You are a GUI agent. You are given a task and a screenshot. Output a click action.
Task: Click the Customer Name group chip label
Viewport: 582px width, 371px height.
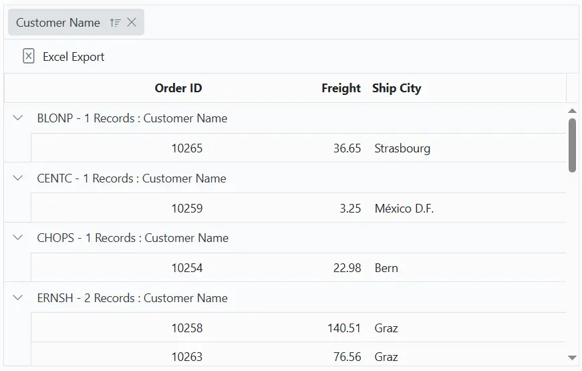coord(58,23)
